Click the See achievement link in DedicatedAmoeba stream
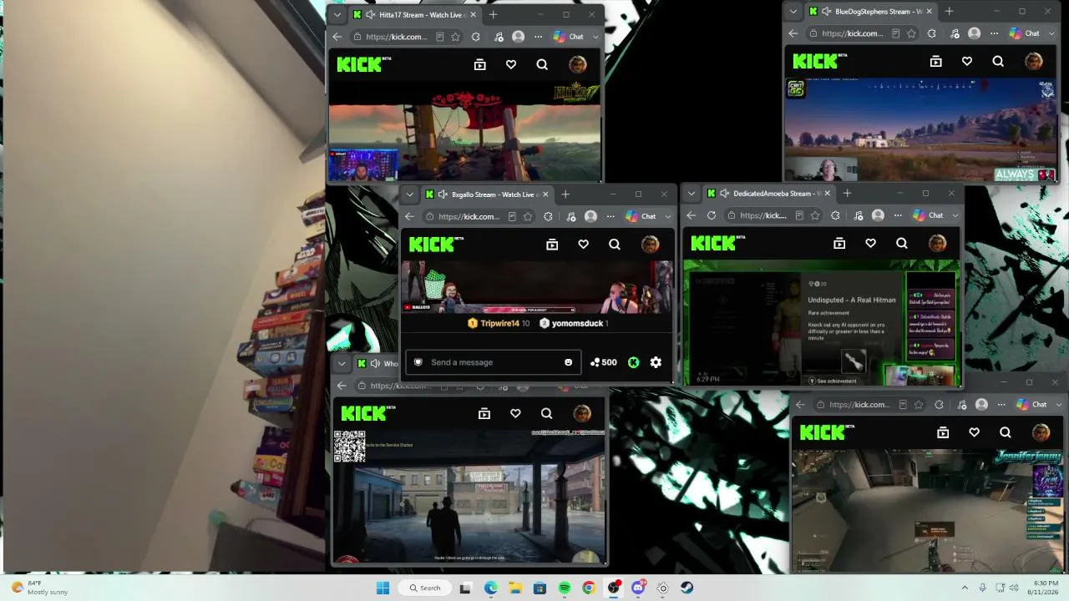The width and height of the screenshot is (1069, 601). click(833, 381)
